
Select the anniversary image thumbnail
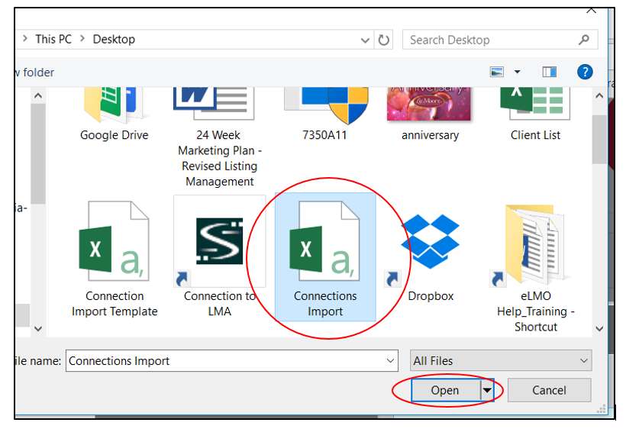[430, 103]
